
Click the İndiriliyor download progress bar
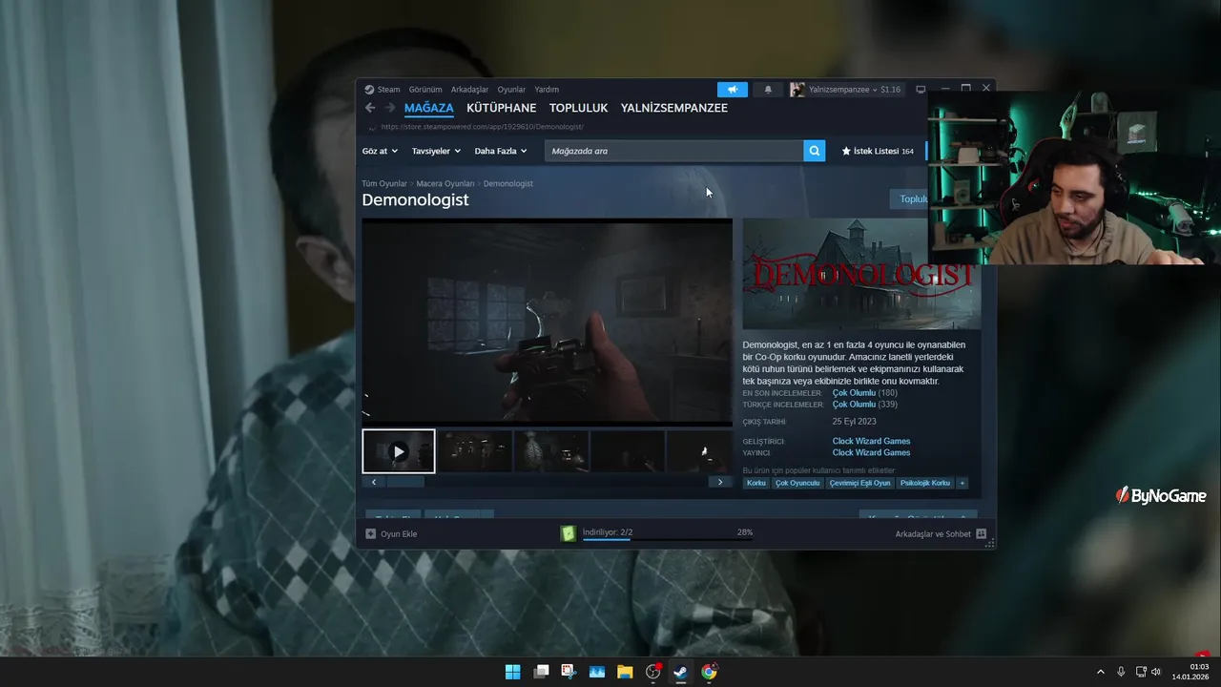[668, 539]
